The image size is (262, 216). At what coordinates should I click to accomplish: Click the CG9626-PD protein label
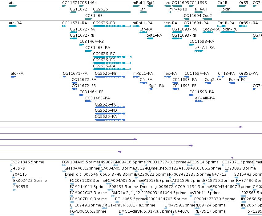(x=106, y=110)
